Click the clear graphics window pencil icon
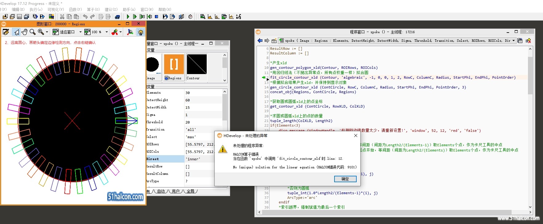This screenshot has height=224, width=543. click(x=6, y=32)
